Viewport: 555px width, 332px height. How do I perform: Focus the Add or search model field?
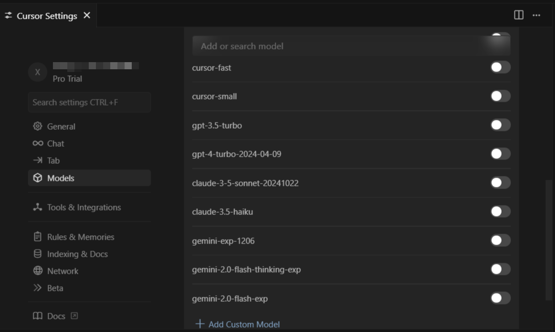click(x=351, y=46)
